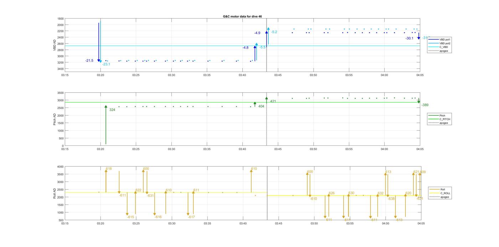The image size is (499, 247).
Task: Click the '-21.5' VBD data label
Action: click(89, 61)
